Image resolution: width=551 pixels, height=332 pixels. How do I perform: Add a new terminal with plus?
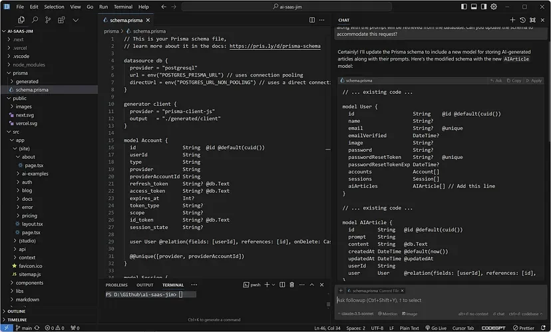coord(267,285)
